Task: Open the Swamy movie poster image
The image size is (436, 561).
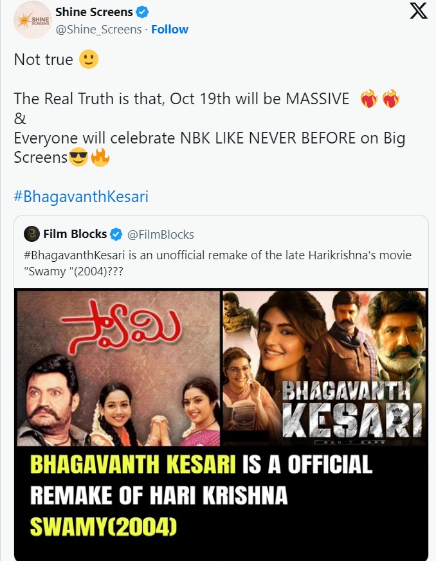Action: [118, 368]
